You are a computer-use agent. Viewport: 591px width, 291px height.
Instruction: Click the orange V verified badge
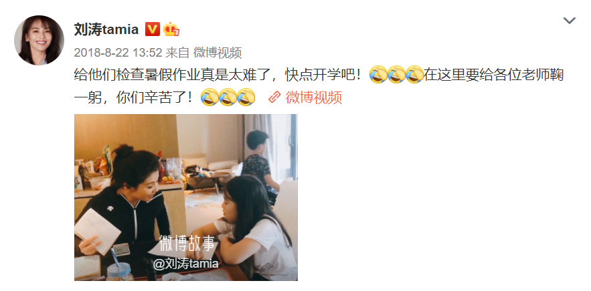coord(153,29)
